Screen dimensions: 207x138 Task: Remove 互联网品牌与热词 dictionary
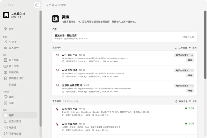190,91
